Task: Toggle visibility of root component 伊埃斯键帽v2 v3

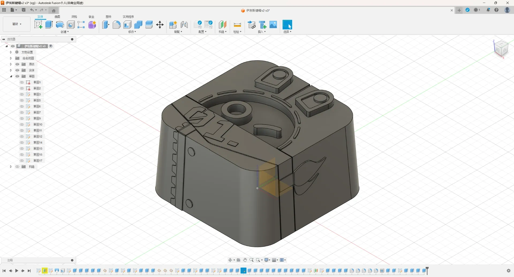Action: pyautogui.click(x=13, y=46)
